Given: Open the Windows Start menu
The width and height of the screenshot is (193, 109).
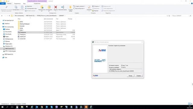Looking at the screenshot, I should pyautogui.click(x=2, y=107).
